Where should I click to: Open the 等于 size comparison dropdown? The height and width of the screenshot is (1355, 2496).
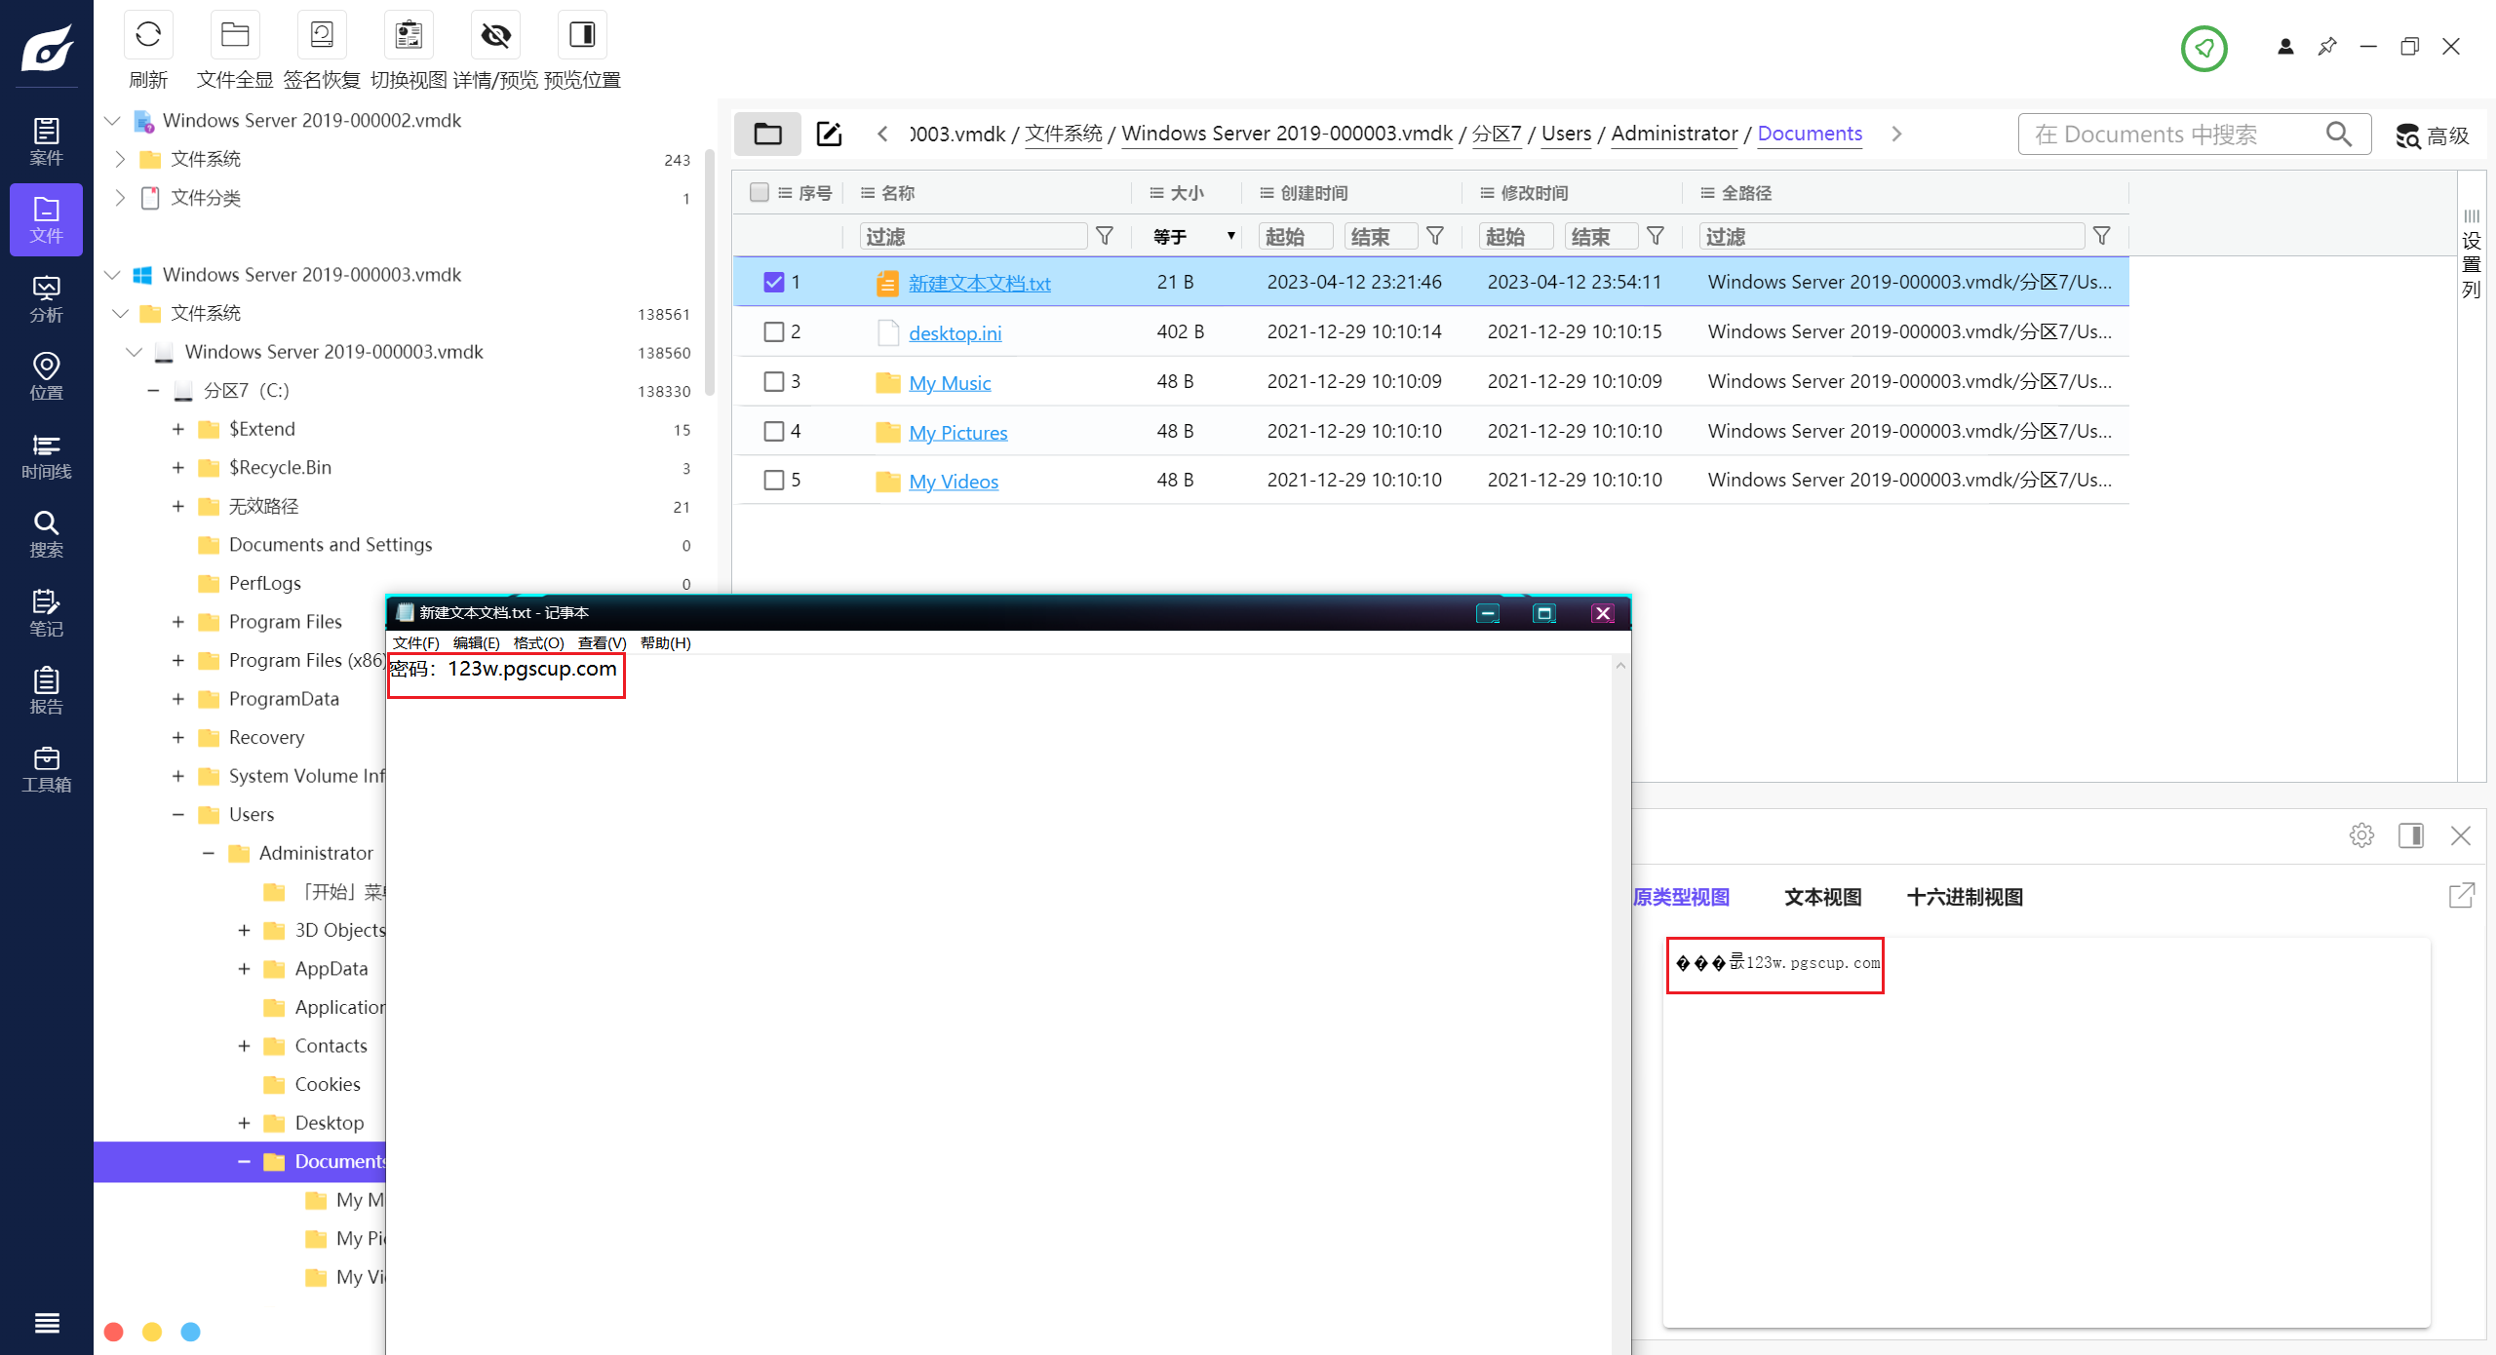click(1193, 236)
